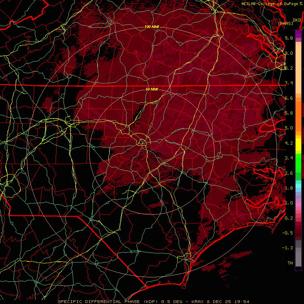Click the orange segment of color bar
Screen dimensions: 304x304
click(298, 115)
